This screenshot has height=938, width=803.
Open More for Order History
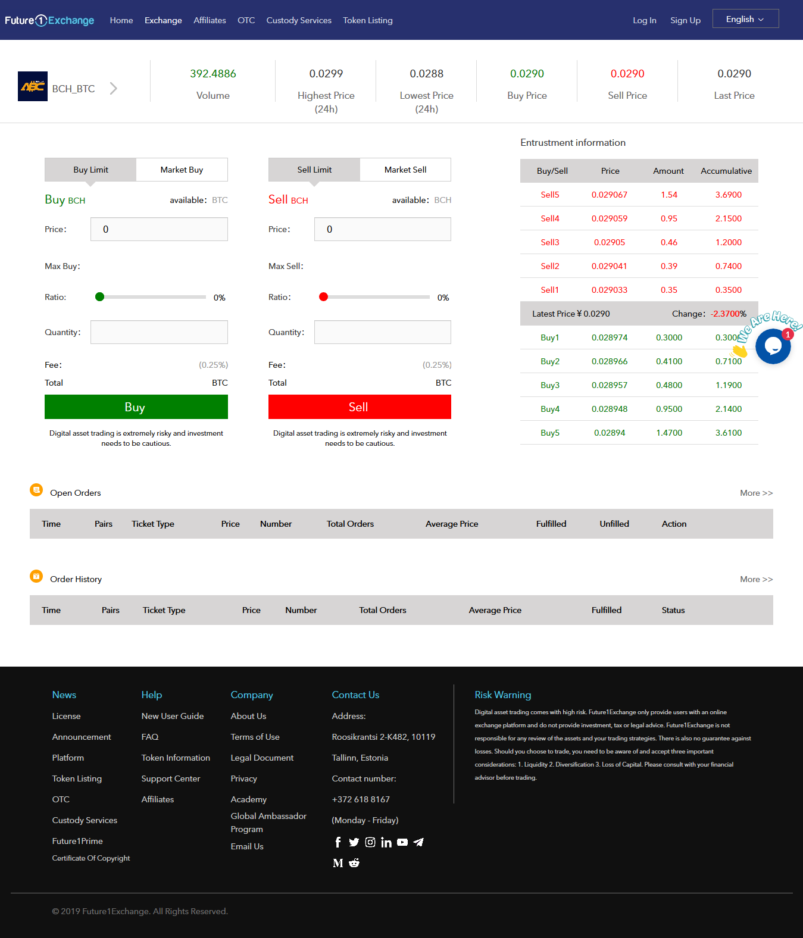pyautogui.click(x=756, y=579)
